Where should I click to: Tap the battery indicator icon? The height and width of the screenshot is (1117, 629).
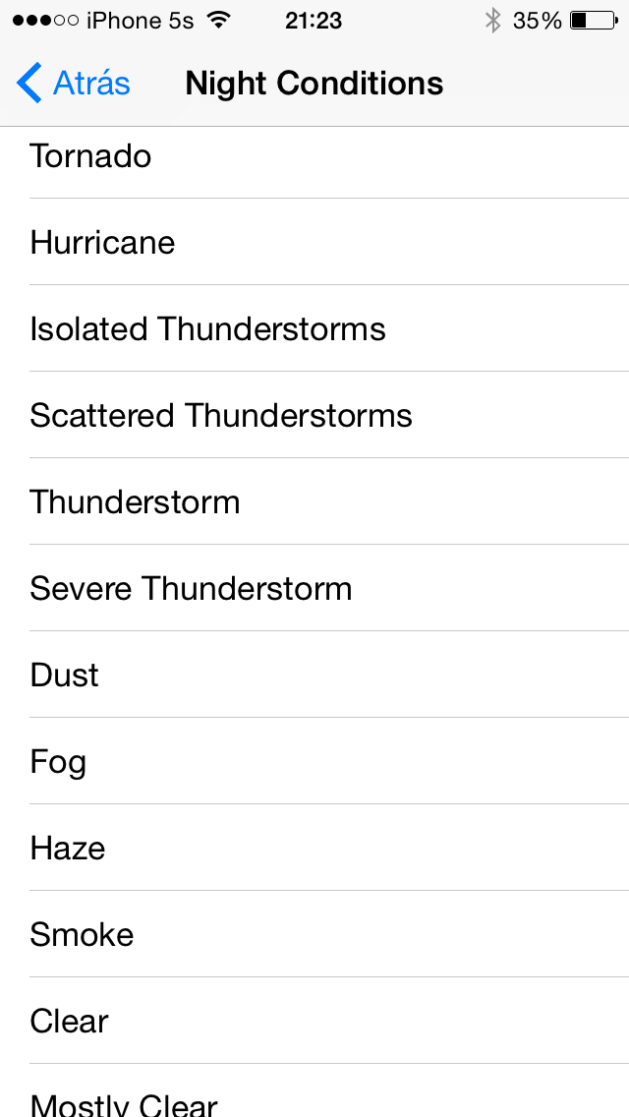593,20
